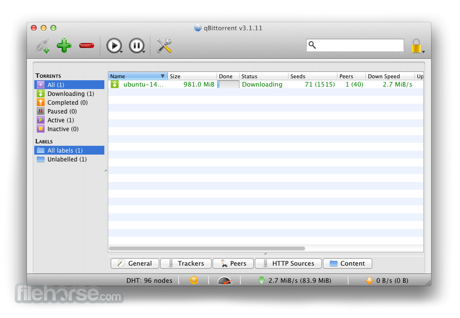Viewport: 460px width, 318px height.
Task: Click the status bar upload speed indicator
Action: click(387, 280)
